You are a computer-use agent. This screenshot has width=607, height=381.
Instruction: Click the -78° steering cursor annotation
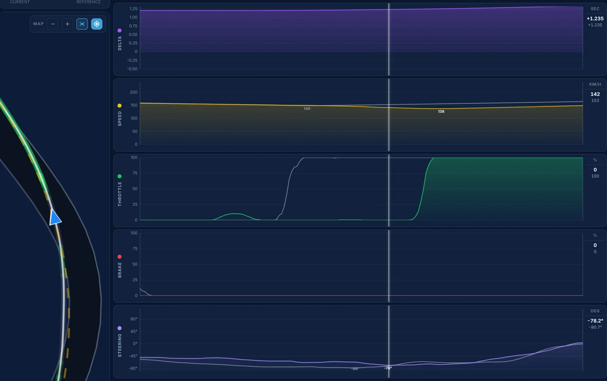pos(388,368)
